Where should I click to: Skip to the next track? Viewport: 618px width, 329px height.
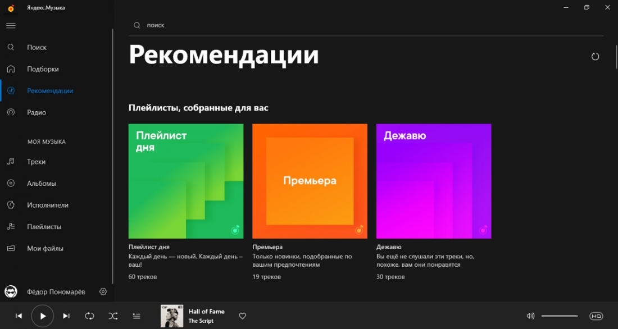(66, 316)
